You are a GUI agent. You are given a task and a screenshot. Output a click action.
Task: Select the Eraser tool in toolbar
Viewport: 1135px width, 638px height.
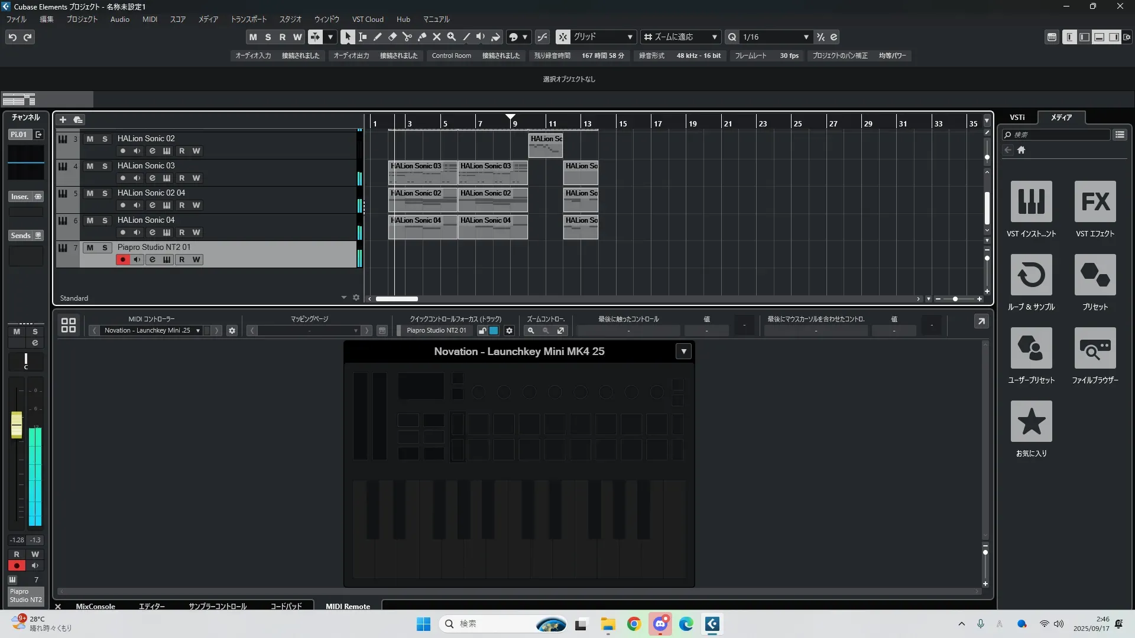tap(392, 37)
